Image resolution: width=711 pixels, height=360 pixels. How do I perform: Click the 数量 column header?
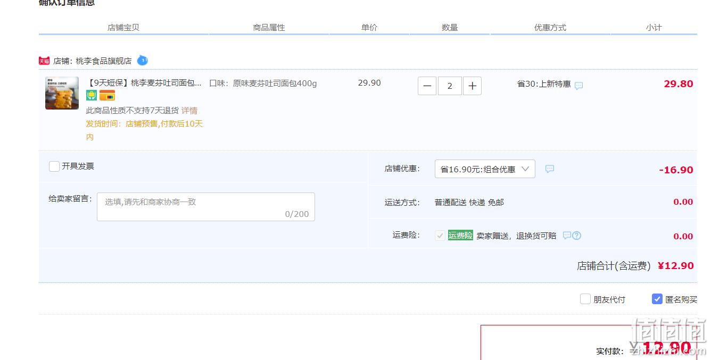pos(450,28)
